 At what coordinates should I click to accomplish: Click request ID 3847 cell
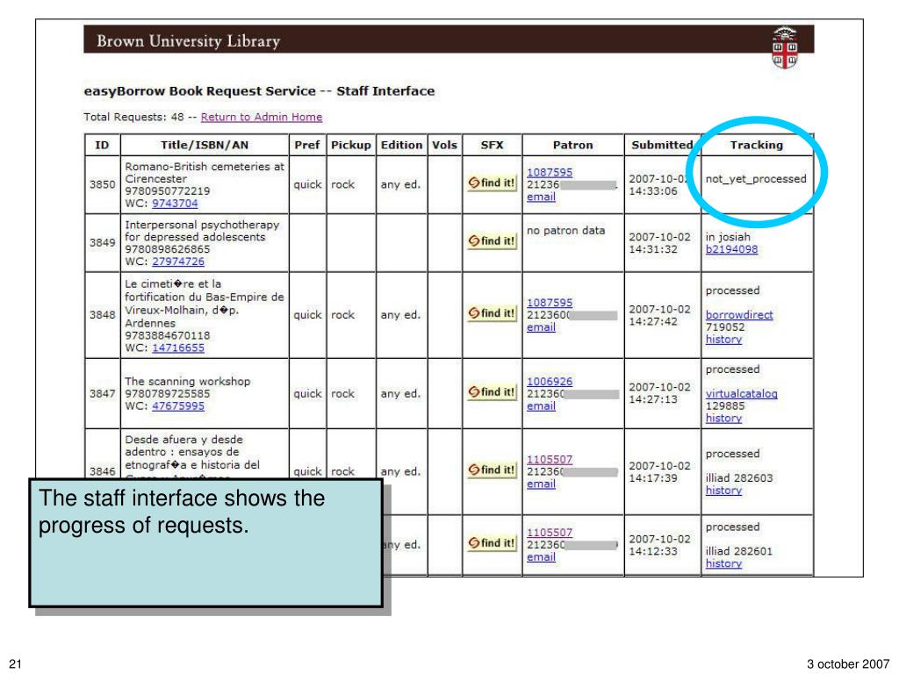click(102, 394)
